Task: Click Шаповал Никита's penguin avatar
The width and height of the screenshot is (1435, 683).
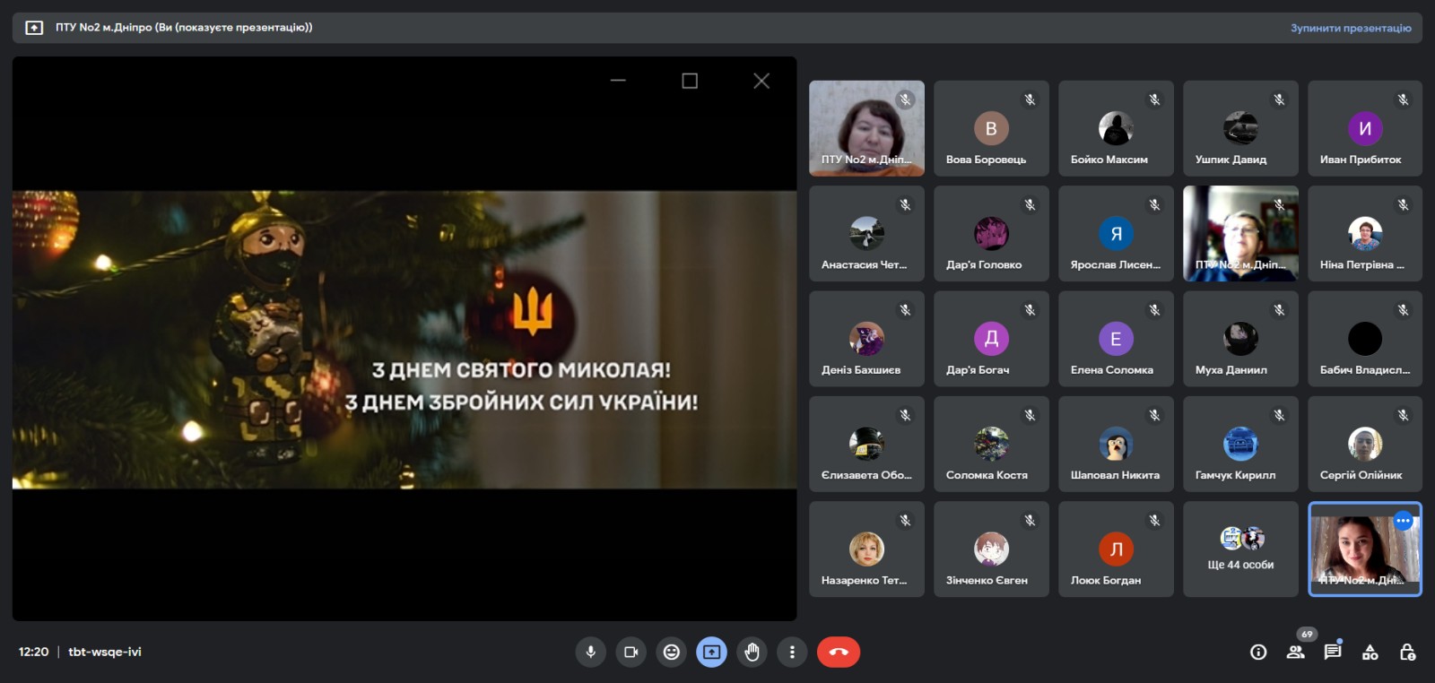Action: pos(1116,444)
